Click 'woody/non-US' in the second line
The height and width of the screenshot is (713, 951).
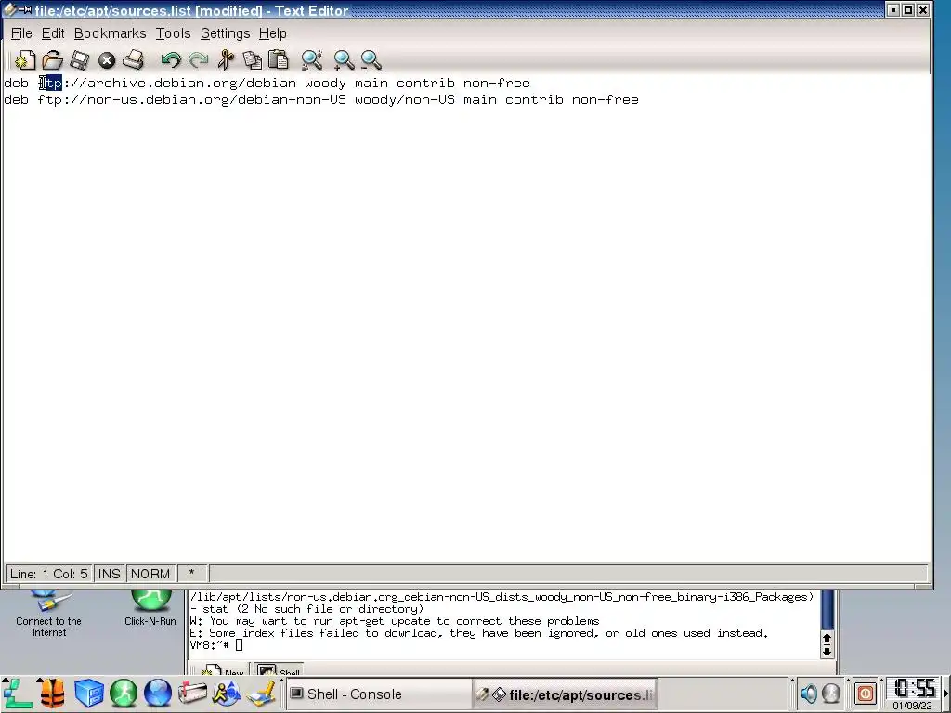[405, 99]
